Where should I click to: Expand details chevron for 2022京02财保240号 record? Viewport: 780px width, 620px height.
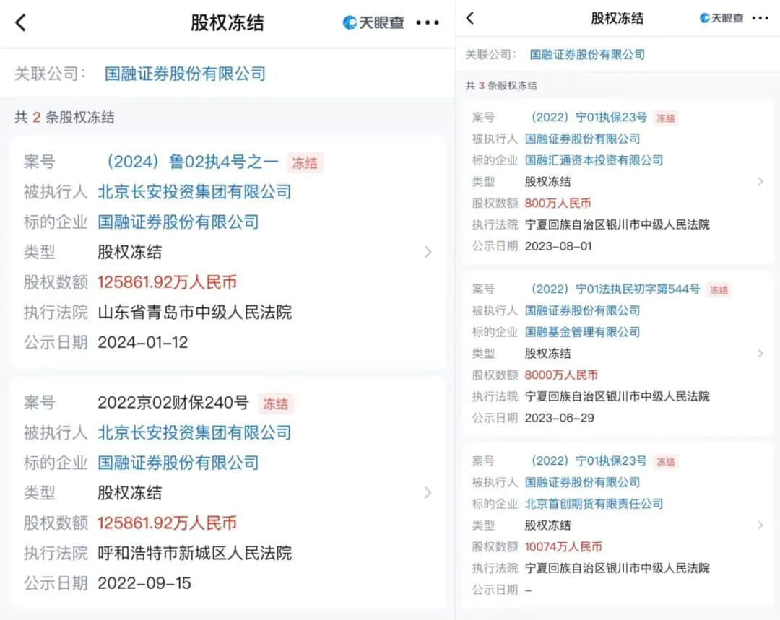click(428, 493)
